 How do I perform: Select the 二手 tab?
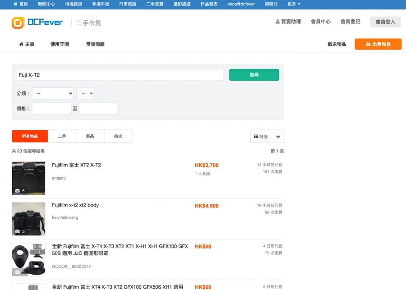62,136
